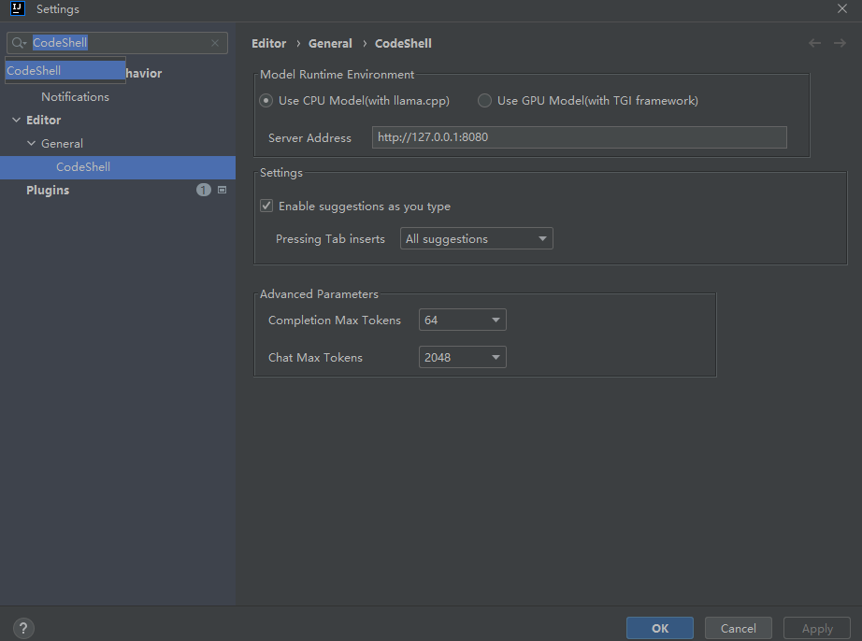
Task: Select Use CPU Model radio button
Action: [x=266, y=101]
